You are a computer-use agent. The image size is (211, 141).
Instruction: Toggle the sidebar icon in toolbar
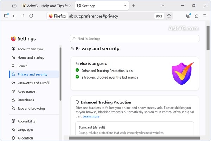click(6, 16)
